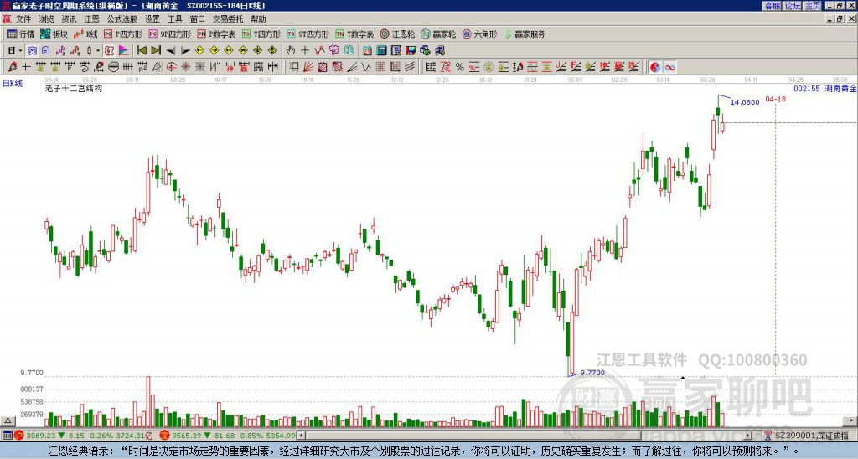Select the Gann fan lines icon

tap(308, 67)
